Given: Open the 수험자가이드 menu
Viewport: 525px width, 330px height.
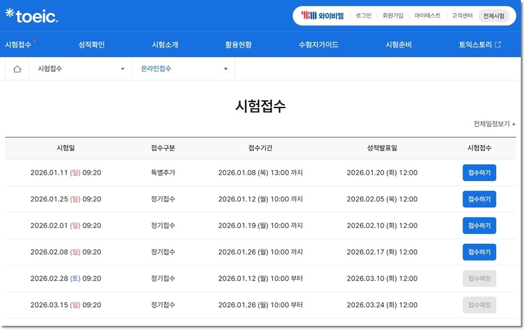Looking at the screenshot, I should (x=319, y=45).
